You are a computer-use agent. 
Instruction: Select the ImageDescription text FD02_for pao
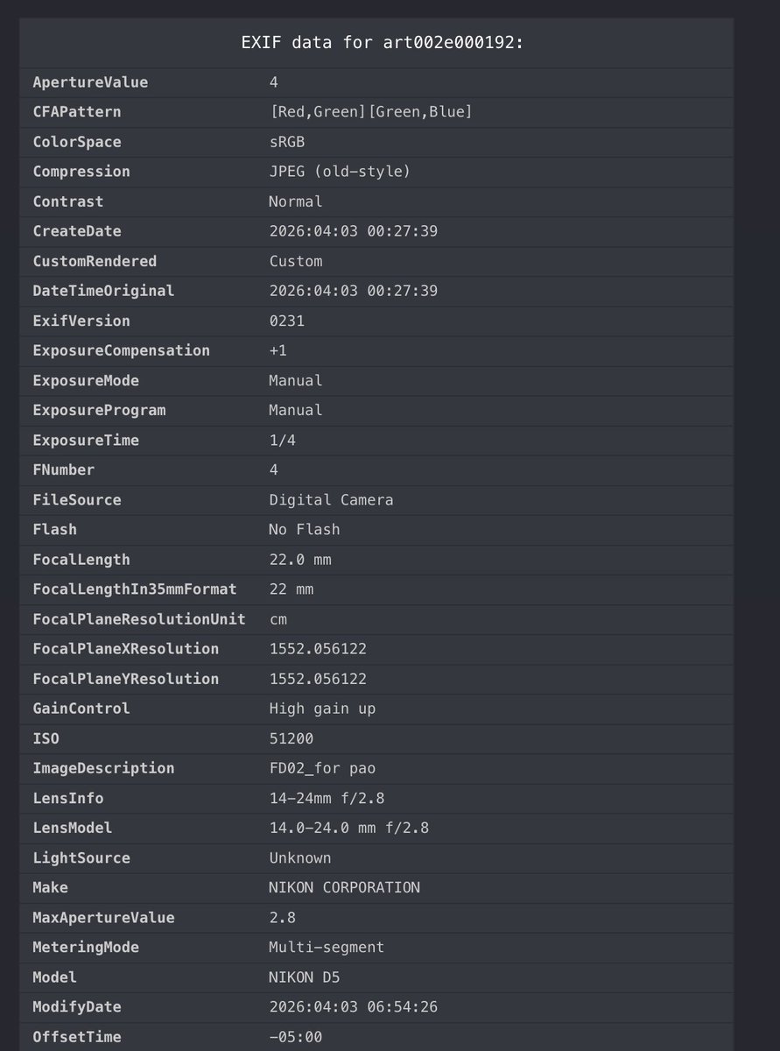(x=322, y=768)
